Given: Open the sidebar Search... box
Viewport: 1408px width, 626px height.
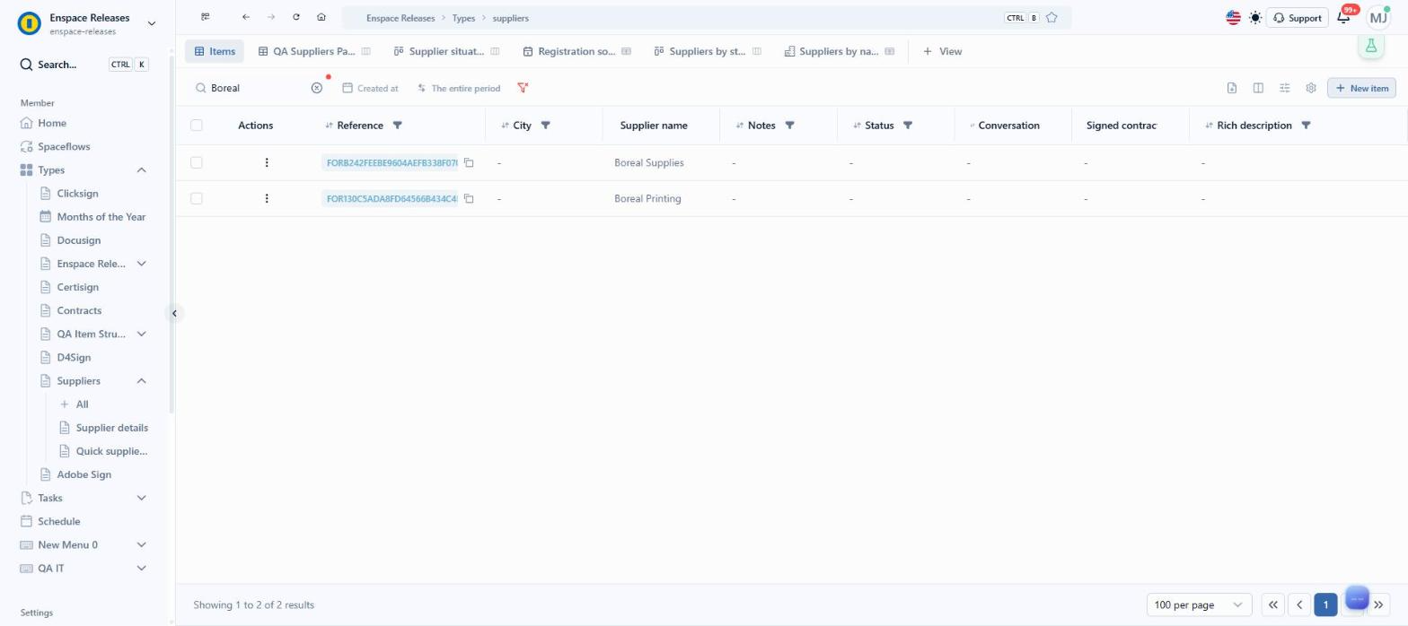Looking at the screenshot, I should click(x=84, y=65).
